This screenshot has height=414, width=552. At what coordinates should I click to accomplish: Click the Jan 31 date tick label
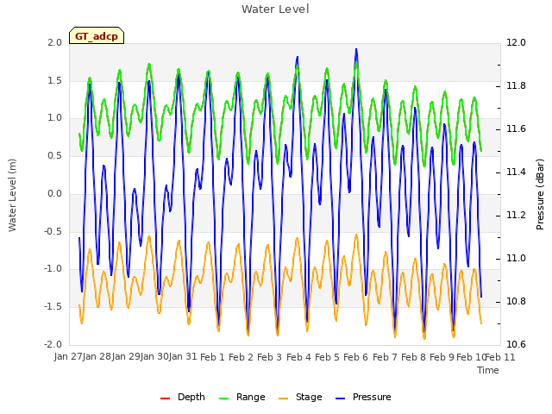pyautogui.click(x=183, y=357)
